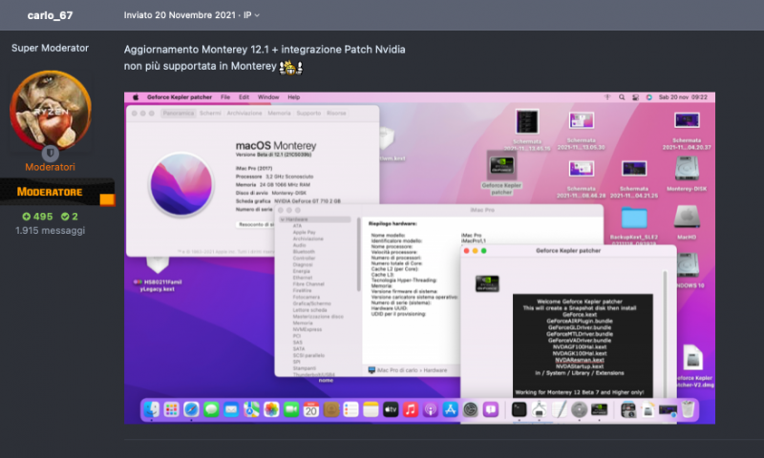
Task: Open the File menu
Action: (x=225, y=97)
